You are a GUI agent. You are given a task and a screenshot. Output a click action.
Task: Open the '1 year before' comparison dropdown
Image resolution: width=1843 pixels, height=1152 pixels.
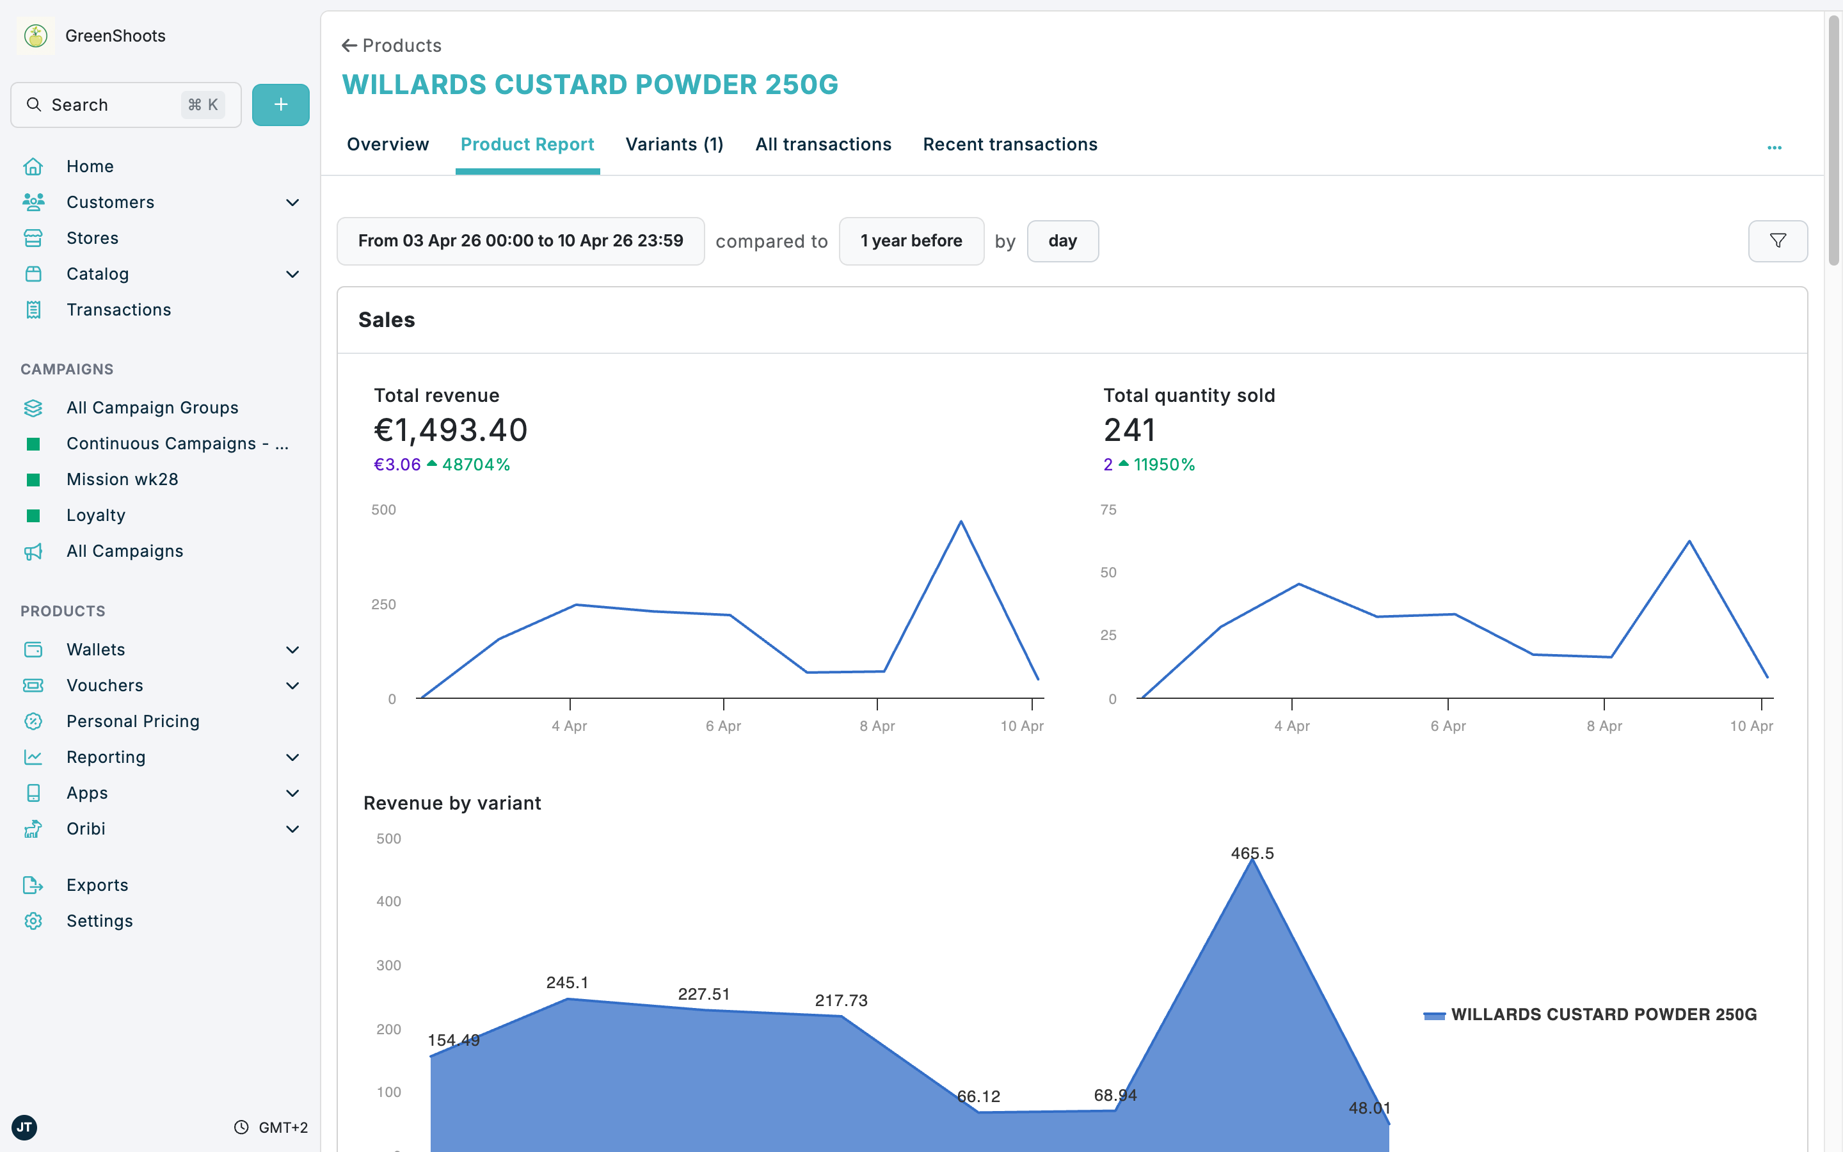coord(911,241)
